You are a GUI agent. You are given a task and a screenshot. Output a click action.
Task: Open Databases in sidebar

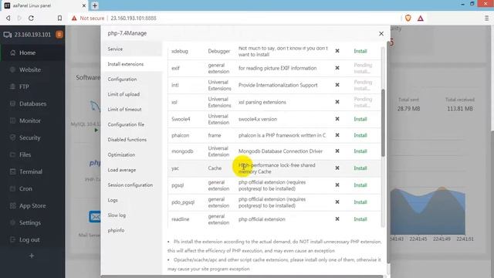pos(32,103)
